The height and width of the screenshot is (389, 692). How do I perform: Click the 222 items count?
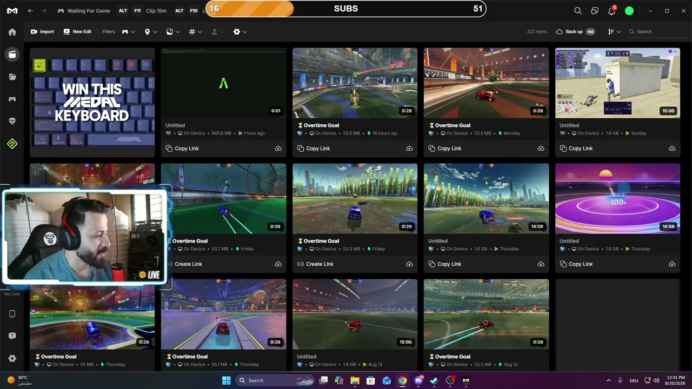pyautogui.click(x=537, y=32)
